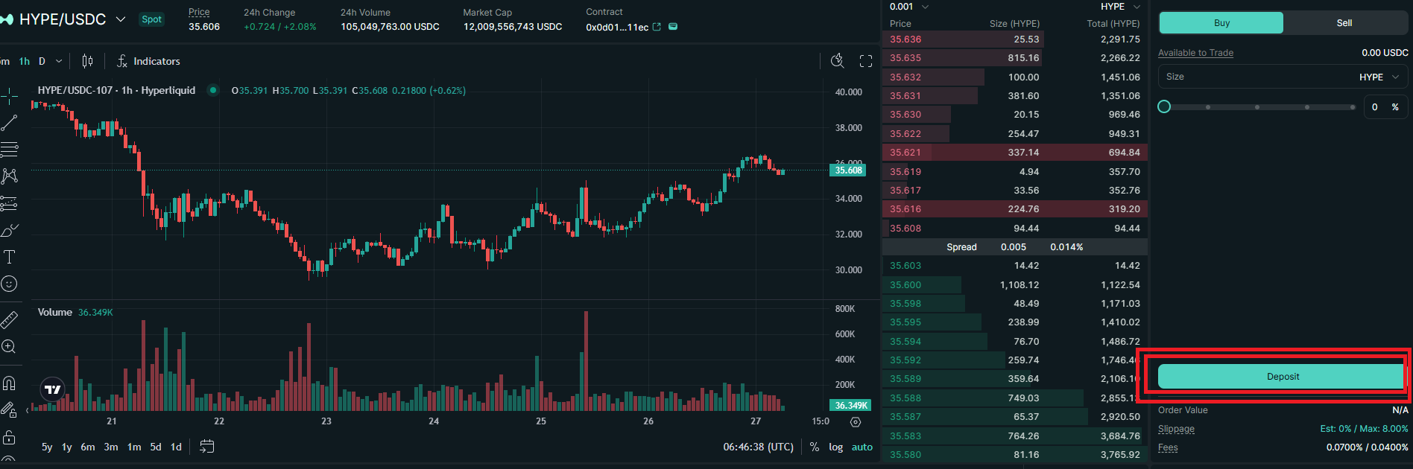1413x469 pixels.
Task: Toggle log scale on price axis
Action: coord(836,447)
